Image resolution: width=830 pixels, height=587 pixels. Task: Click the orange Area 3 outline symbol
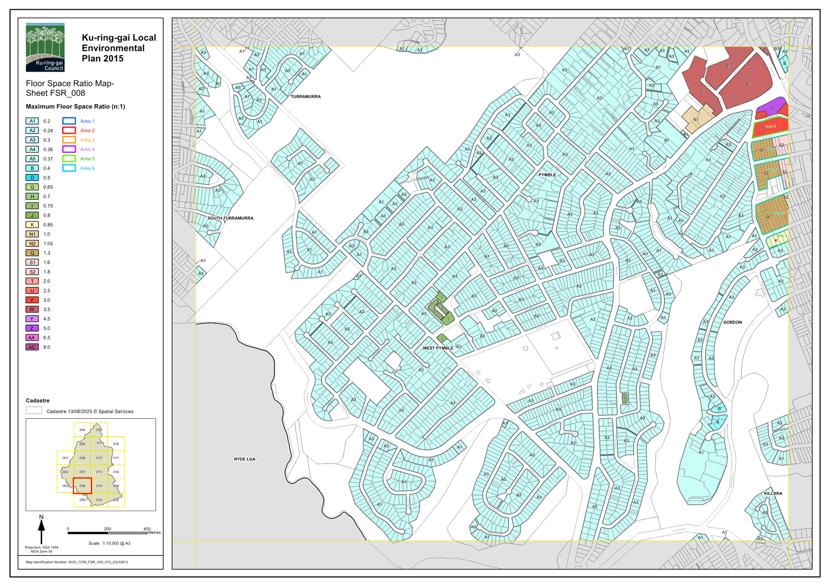(x=69, y=140)
